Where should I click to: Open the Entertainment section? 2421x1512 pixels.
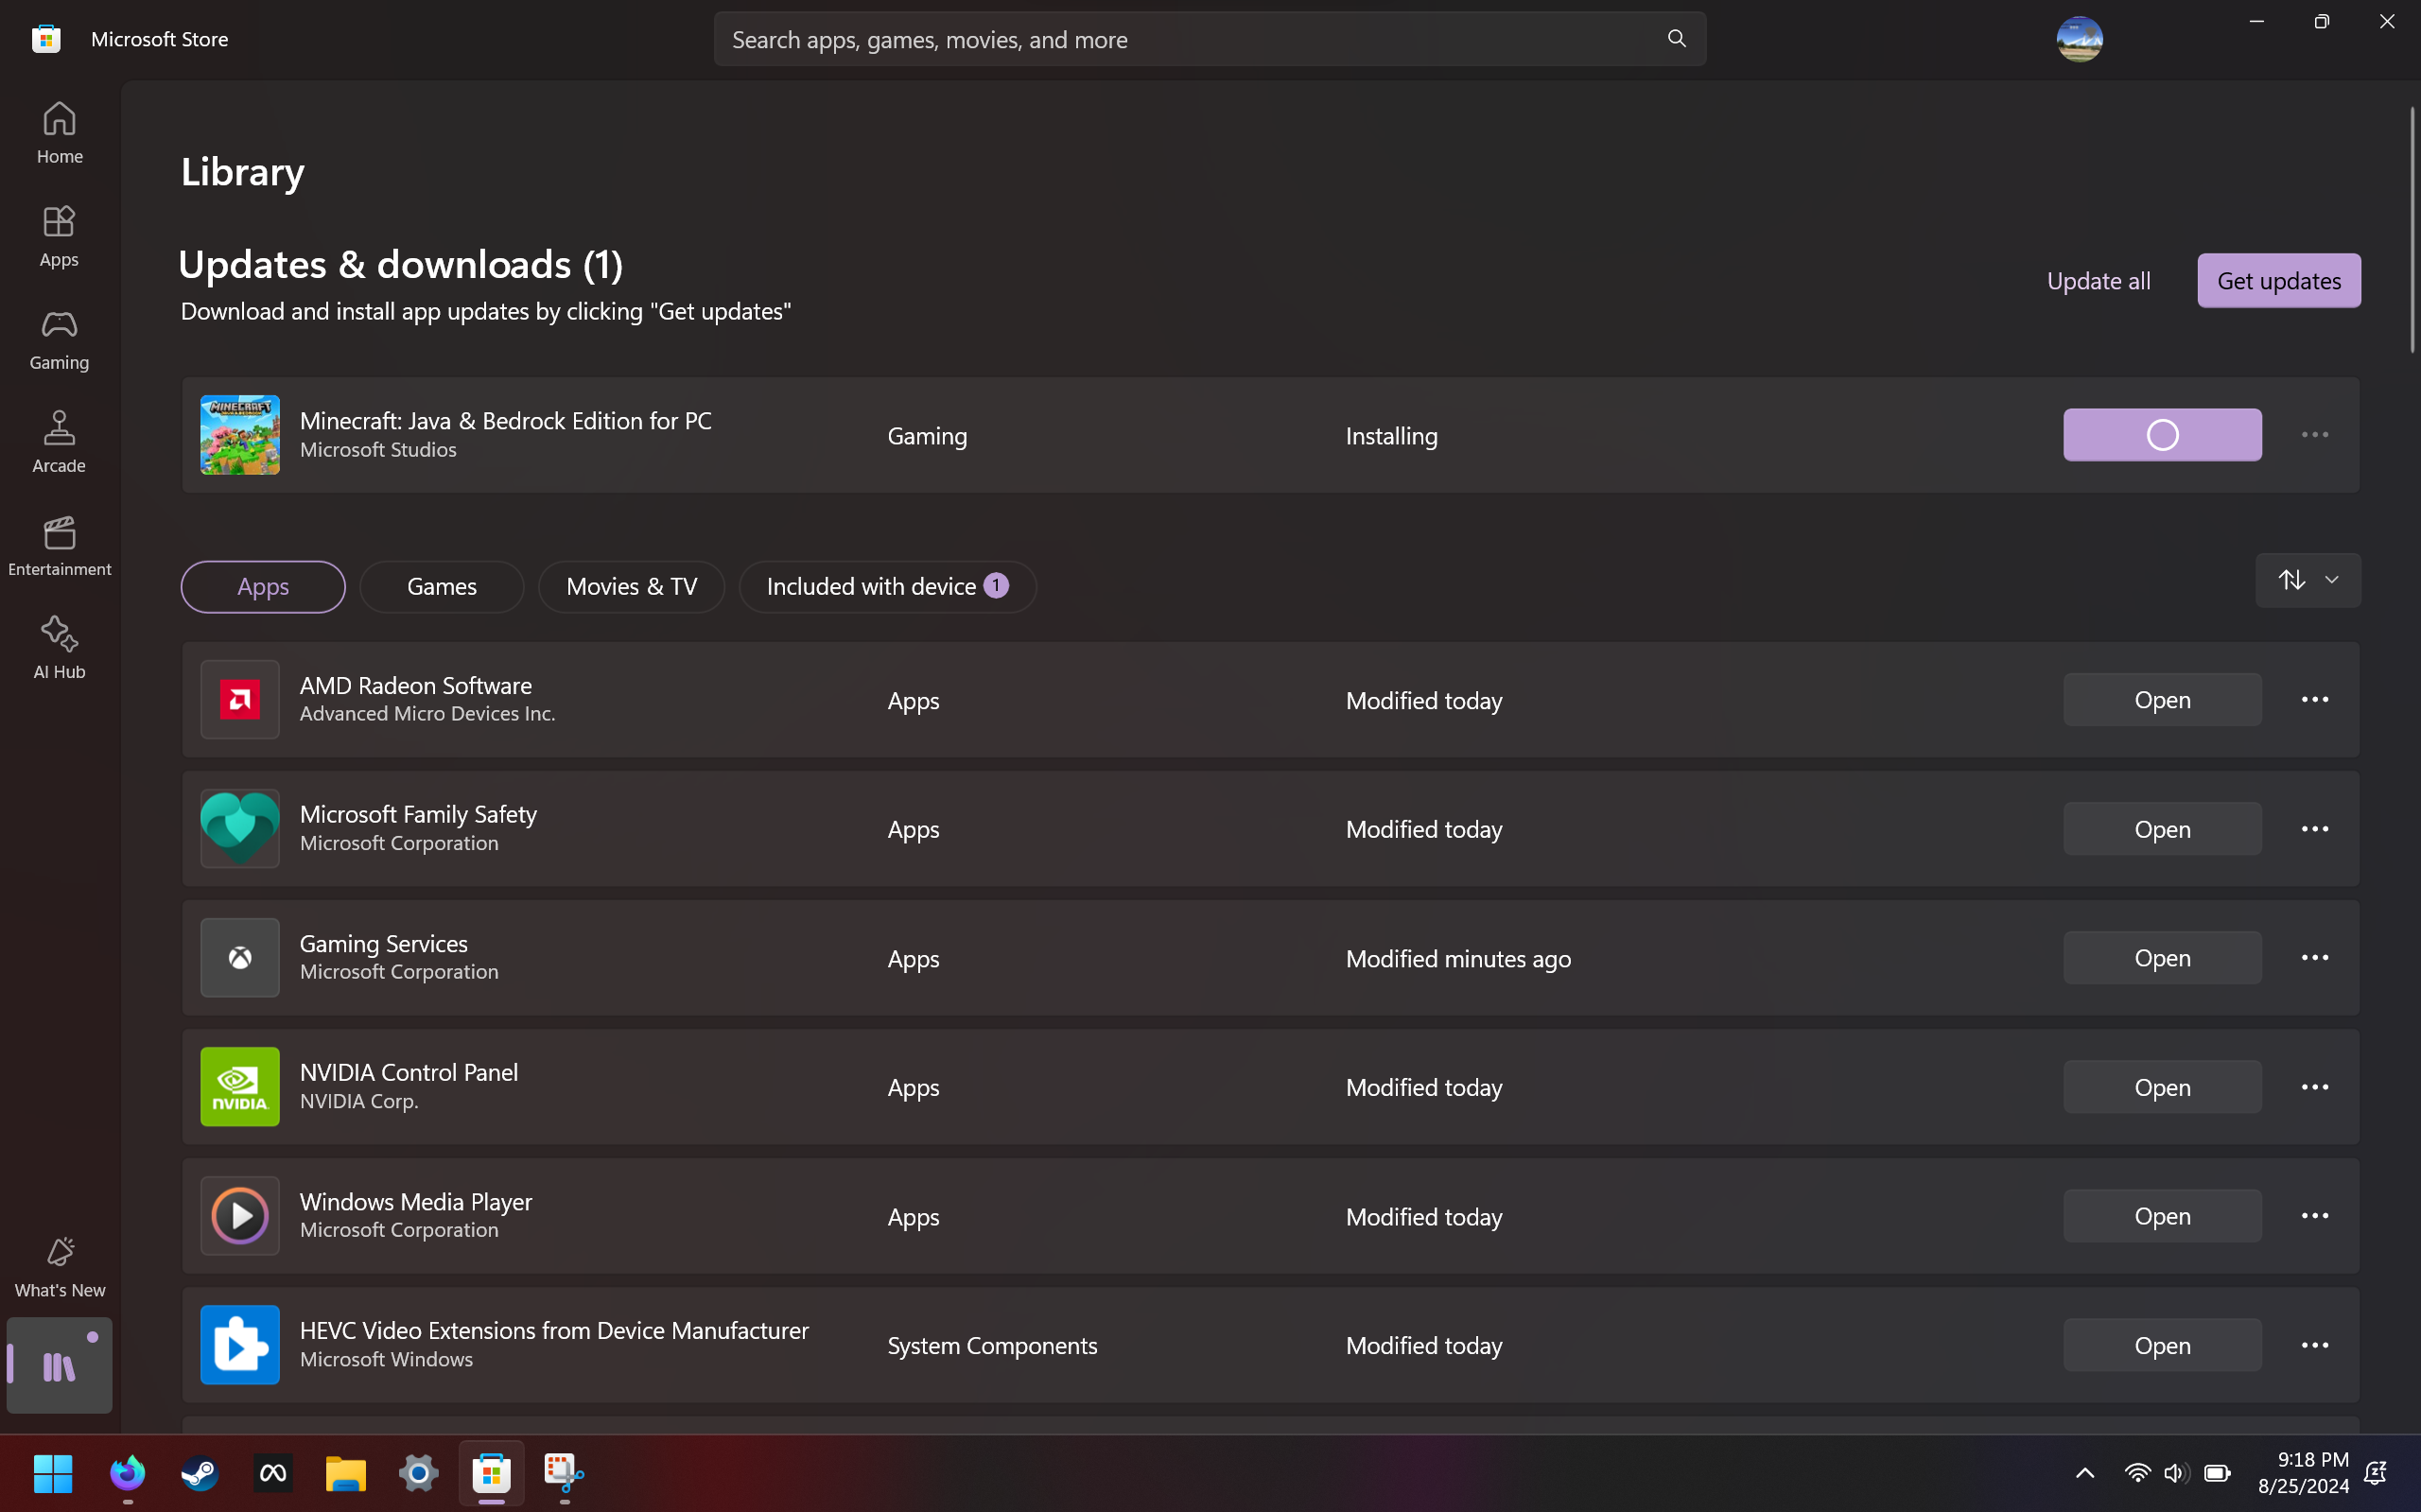58,545
